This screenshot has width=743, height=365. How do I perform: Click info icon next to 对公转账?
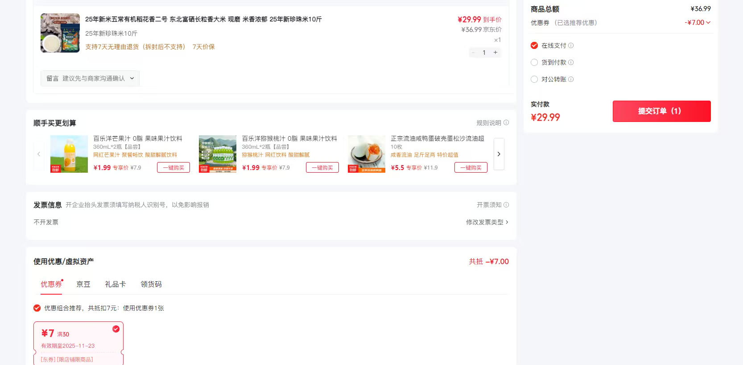pos(571,79)
